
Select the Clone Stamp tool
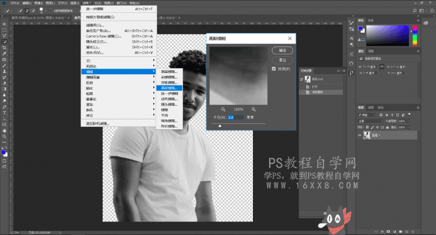tap(4, 72)
